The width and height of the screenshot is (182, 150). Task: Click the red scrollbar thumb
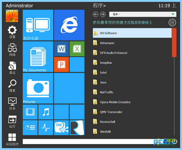[x=174, y=42]
